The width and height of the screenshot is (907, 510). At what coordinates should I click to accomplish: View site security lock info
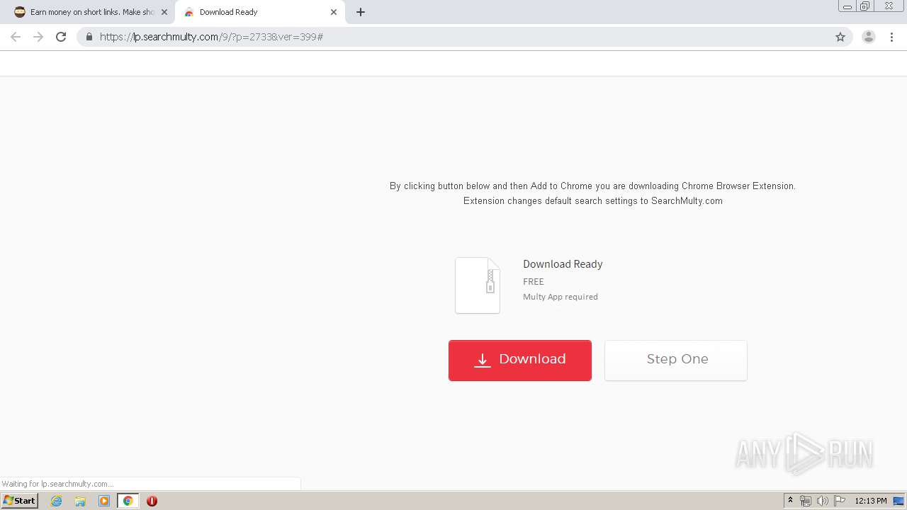click(89, 37)
